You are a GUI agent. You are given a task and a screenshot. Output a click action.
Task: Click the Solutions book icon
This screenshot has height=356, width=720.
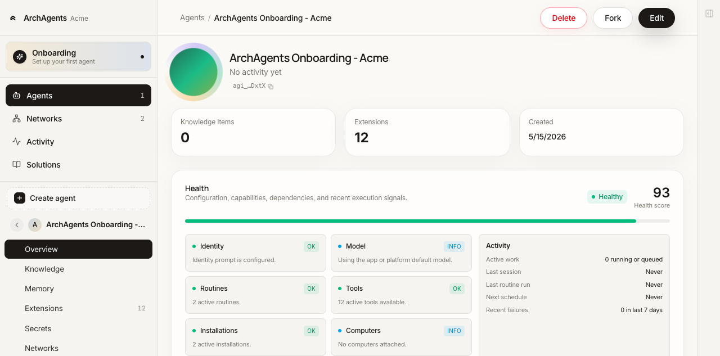tap(16, 165)
